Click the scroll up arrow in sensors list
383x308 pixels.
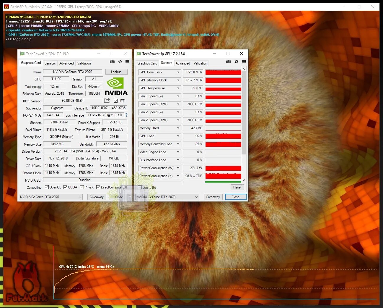[x=244, y=69]
